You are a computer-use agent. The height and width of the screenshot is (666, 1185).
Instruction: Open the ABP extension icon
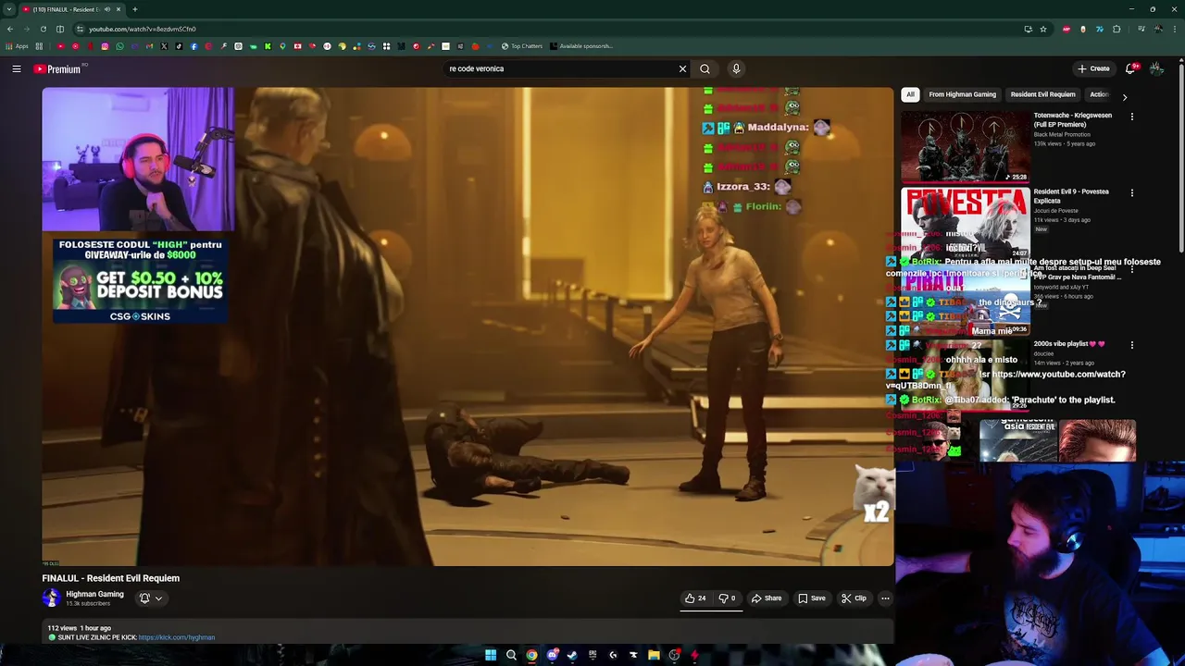tap(1066, 29)
